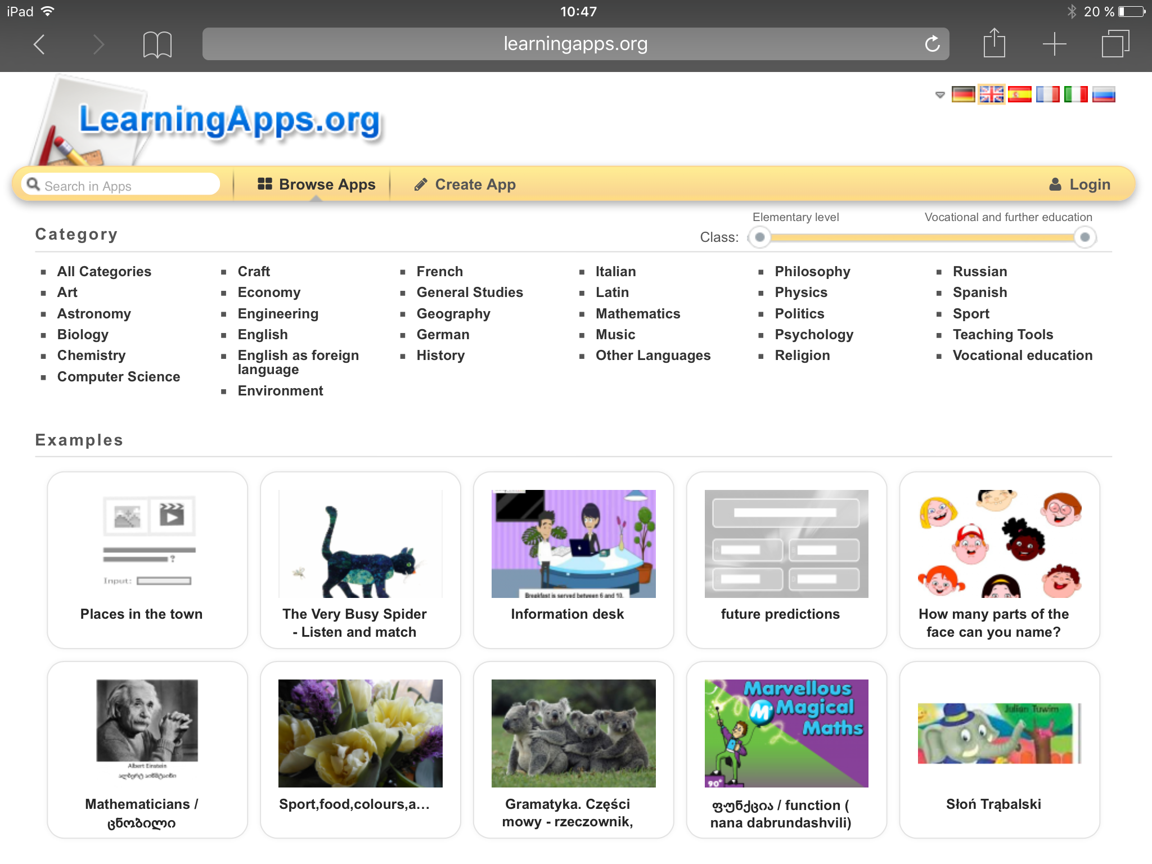Reload the page with the refresh icon

932,44
